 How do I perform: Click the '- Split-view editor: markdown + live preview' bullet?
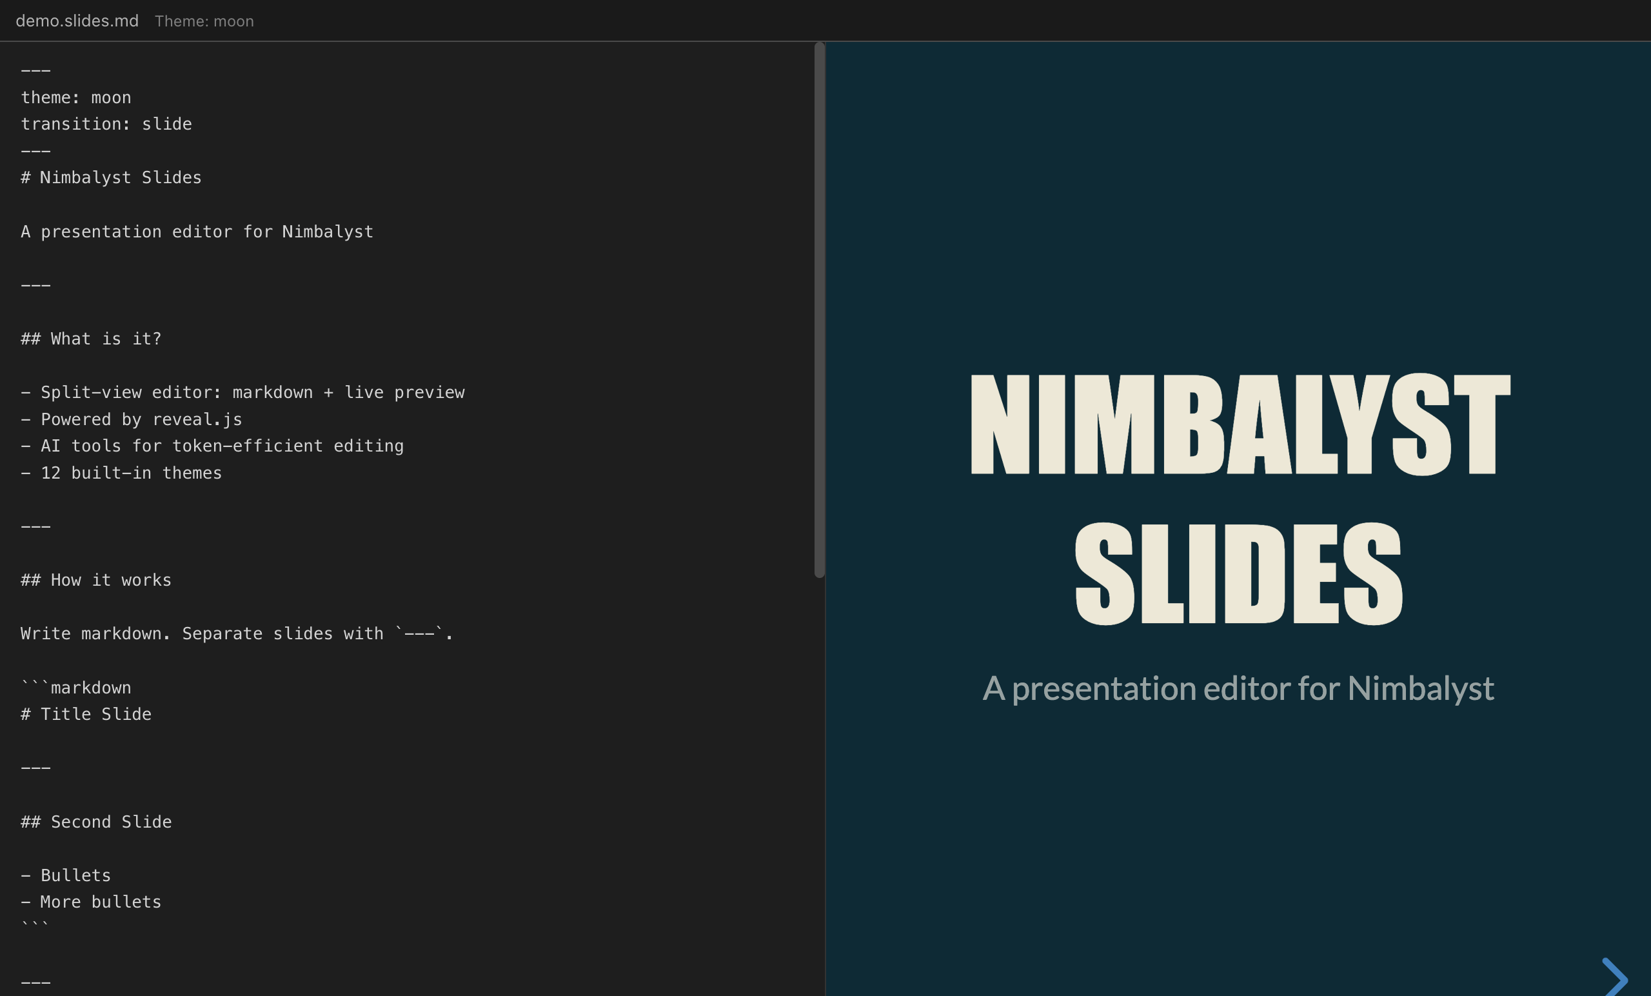point(242,392)
